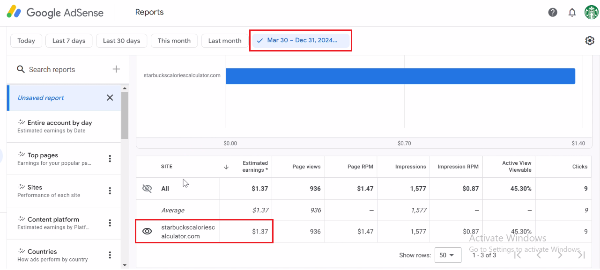Select Last month date range
The image size is (600, 270).
[225, 41]
